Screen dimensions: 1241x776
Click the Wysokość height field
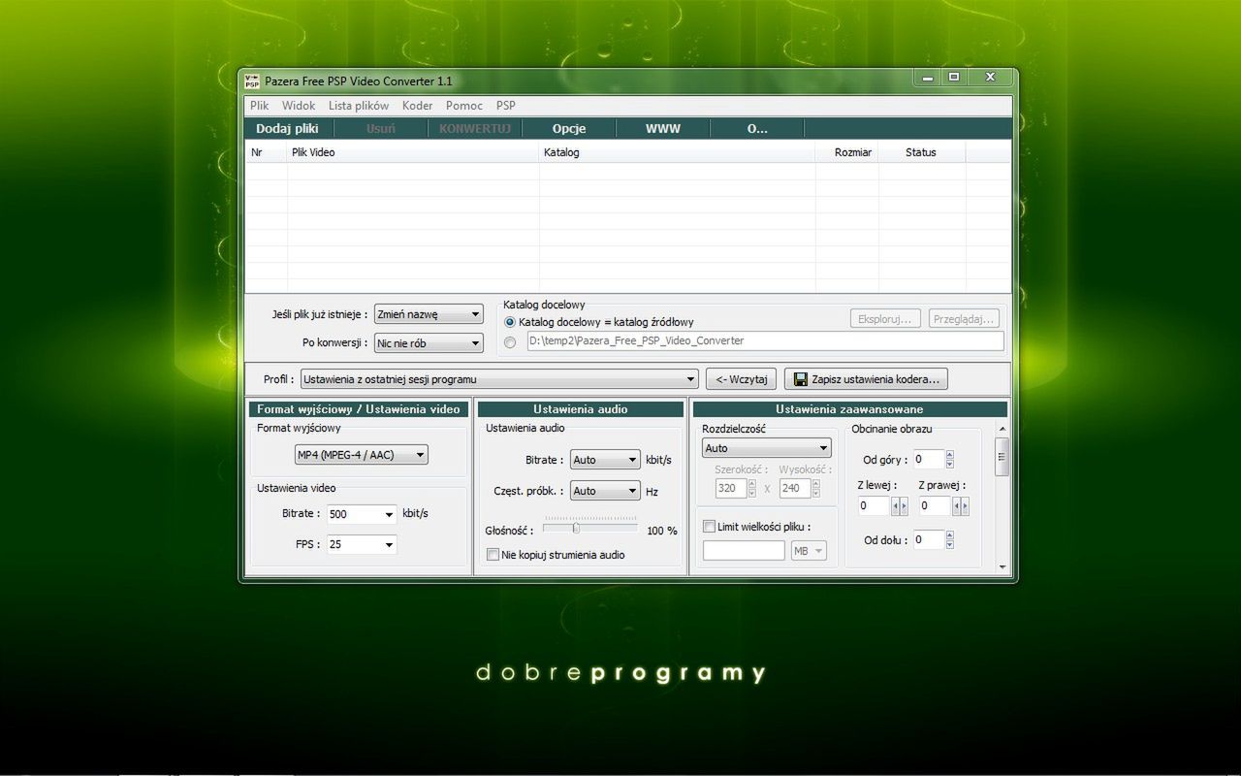tap(795, 489)
